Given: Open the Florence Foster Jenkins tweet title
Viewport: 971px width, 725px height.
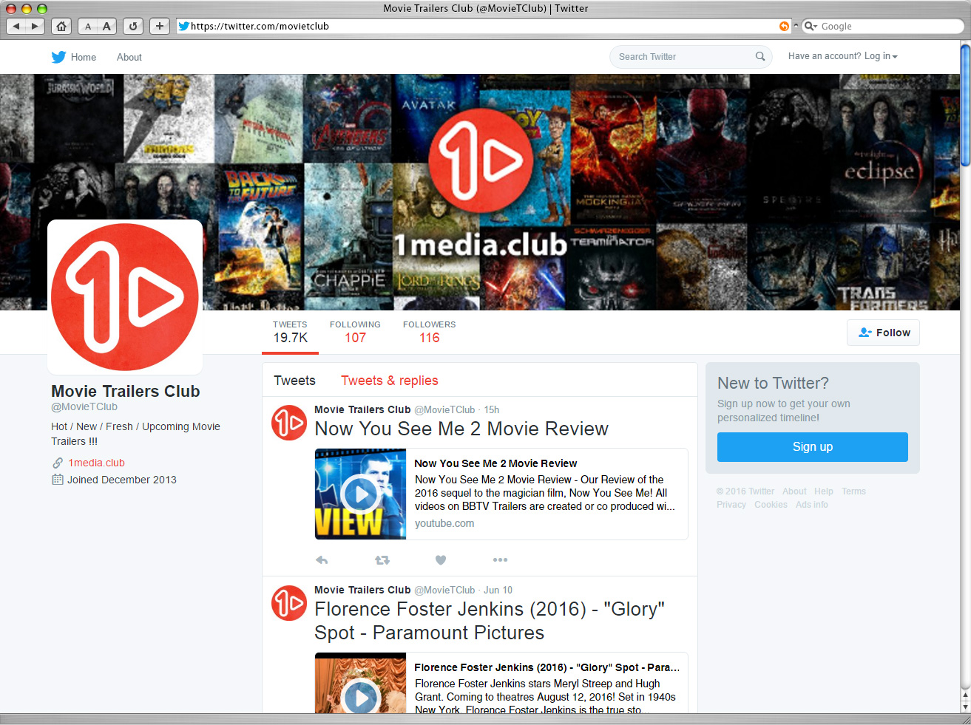Looking at the screenshot, I should click(x=490, y=621).
